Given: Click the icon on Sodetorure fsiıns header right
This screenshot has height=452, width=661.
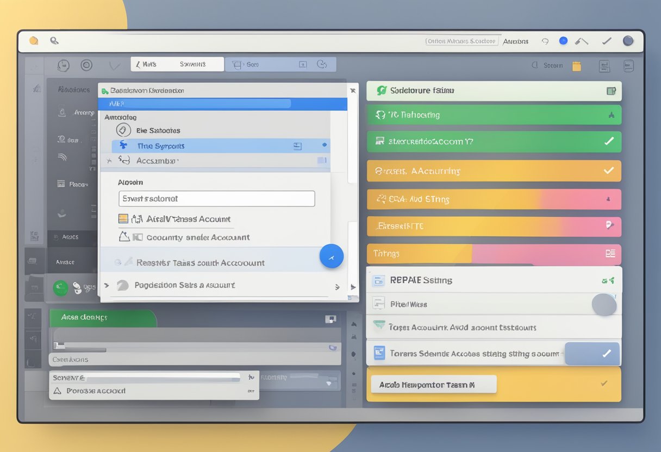Looking at the screenshot, I should point(611,91).
